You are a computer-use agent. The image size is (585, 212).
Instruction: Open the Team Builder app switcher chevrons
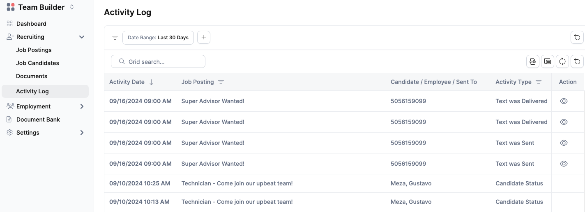click(x=72, y=7)
